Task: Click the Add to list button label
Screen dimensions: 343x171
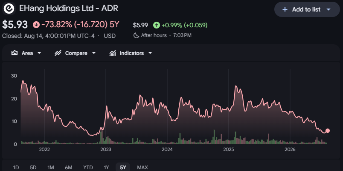Action: (x=306, y=9)
